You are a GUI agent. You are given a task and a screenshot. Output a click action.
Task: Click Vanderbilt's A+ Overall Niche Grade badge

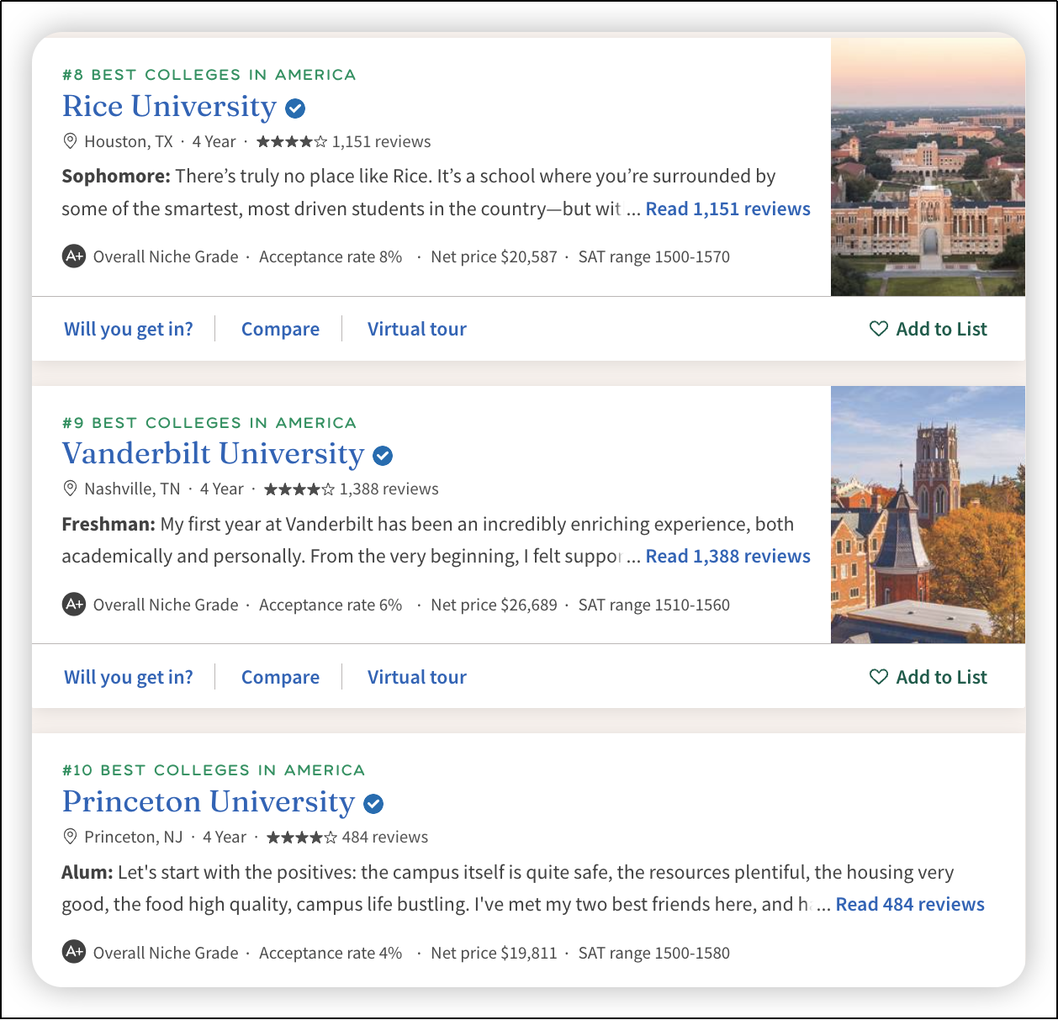[74, 604]
